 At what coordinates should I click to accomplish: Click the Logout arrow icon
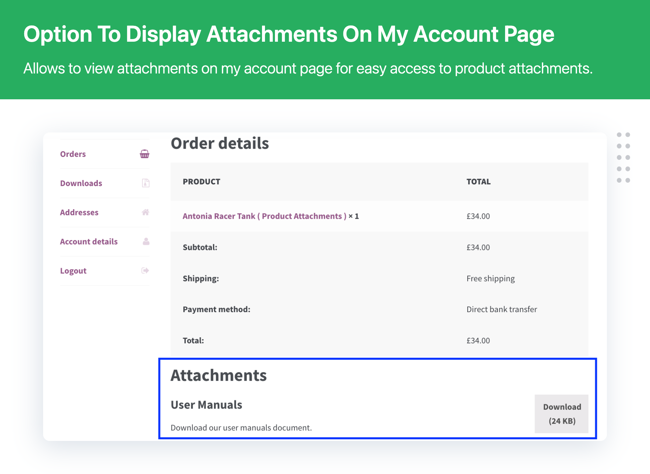pos(145,270)
